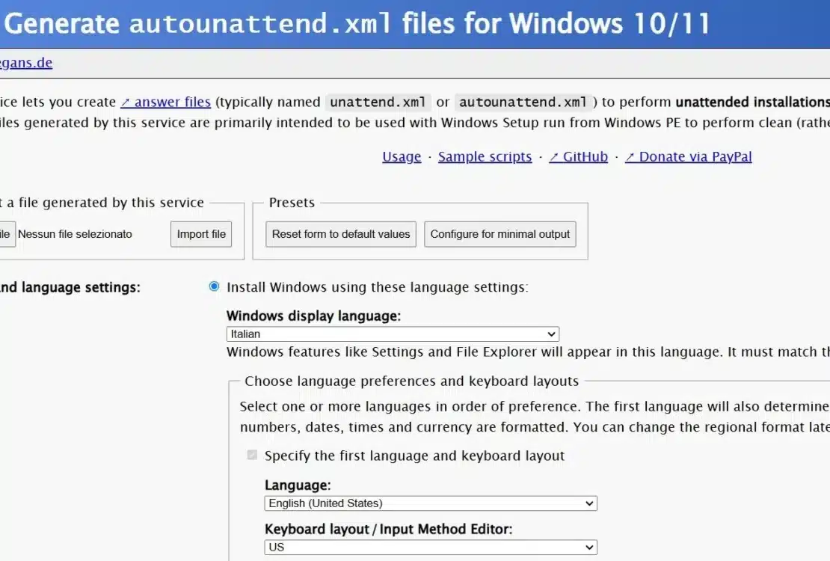Open the Windows display language dropdown showing Italian
Screen dimensions: 830x561
point(393,334)
